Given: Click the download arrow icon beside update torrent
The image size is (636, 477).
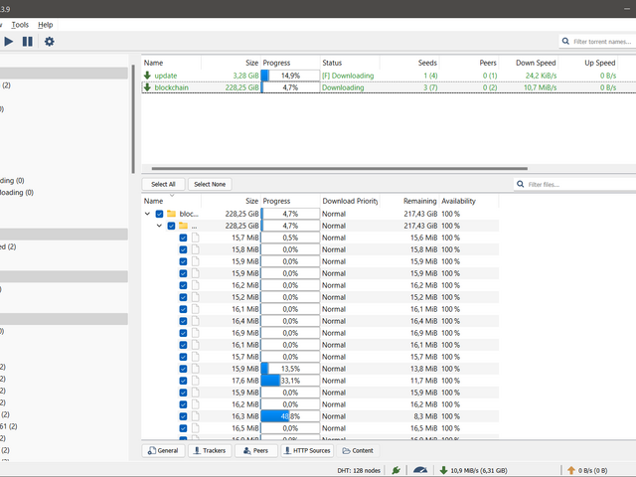Looking at the screenshot, I should tap(148, 76).
